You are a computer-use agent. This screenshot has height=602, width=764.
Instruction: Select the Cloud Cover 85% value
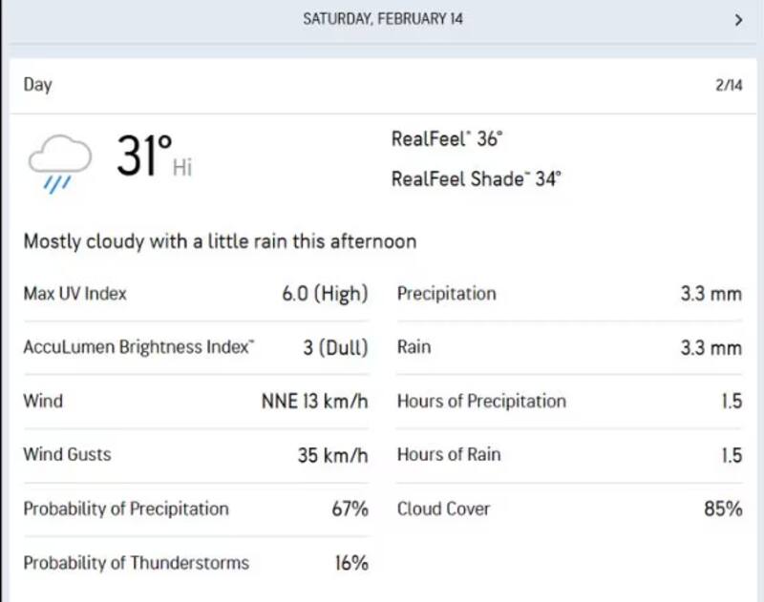click(x=723, y=509)
